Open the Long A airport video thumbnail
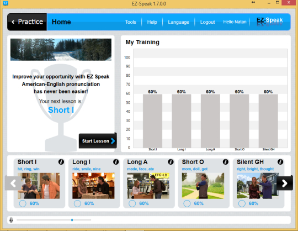 148,186
